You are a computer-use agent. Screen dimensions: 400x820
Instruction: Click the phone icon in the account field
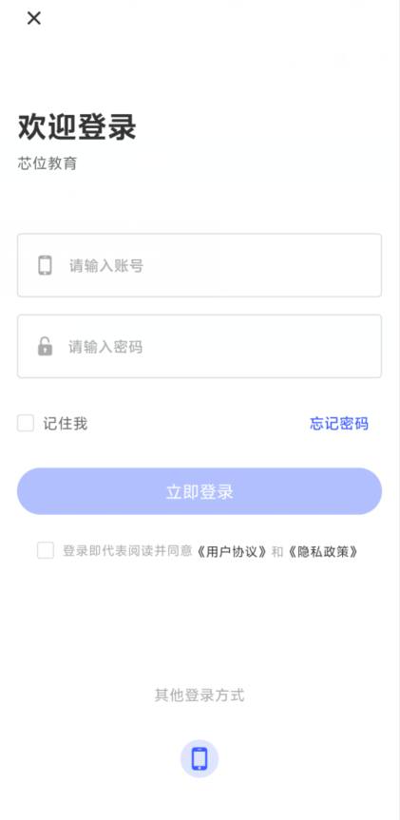[45, 265]
